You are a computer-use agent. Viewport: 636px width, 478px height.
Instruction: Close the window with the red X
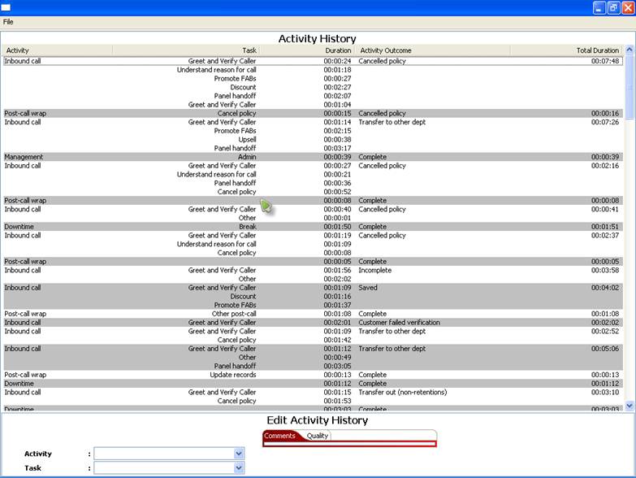[627, 7]
